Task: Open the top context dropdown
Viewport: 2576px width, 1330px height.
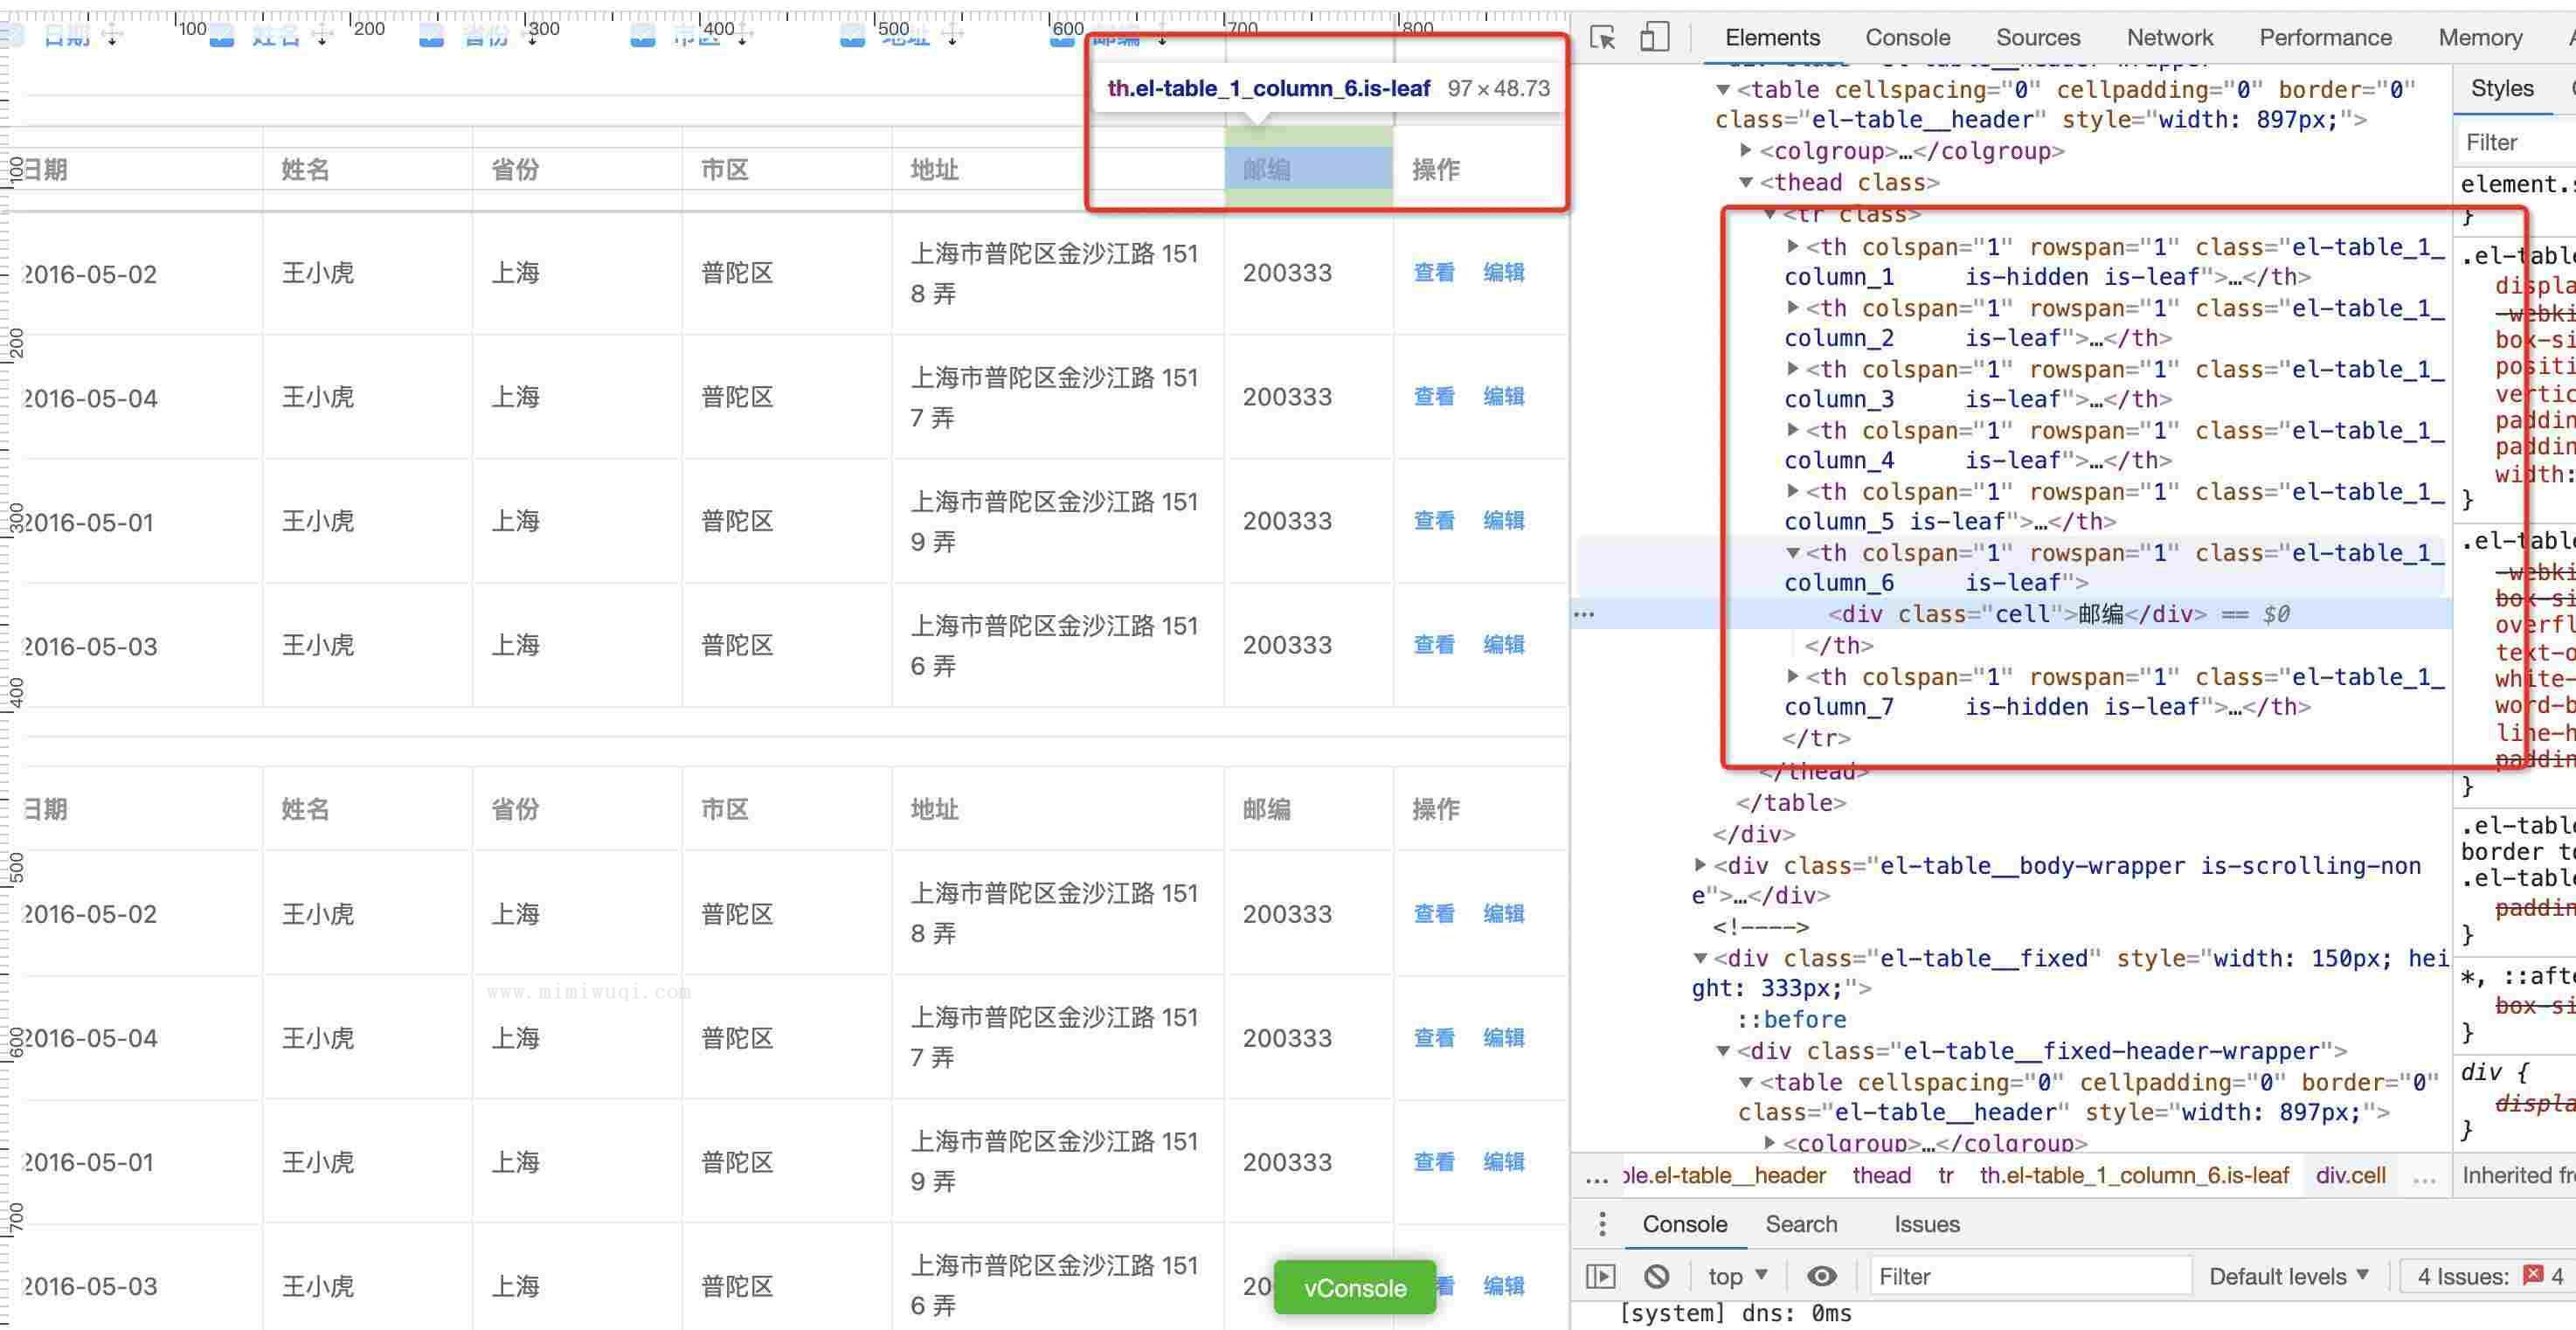Action: click(x=1737, y=1276)
